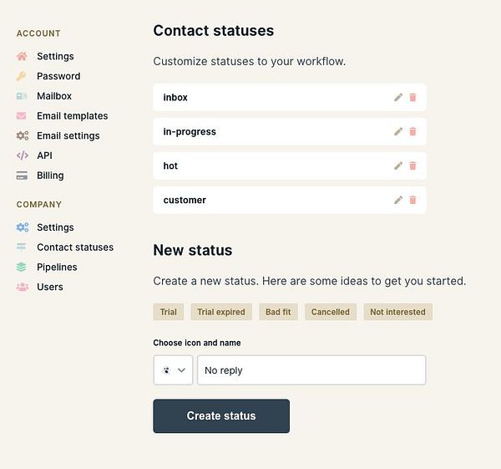Click the status name text field
The height and width of the screenshot is (469, 501).
[x=311, y=370]
